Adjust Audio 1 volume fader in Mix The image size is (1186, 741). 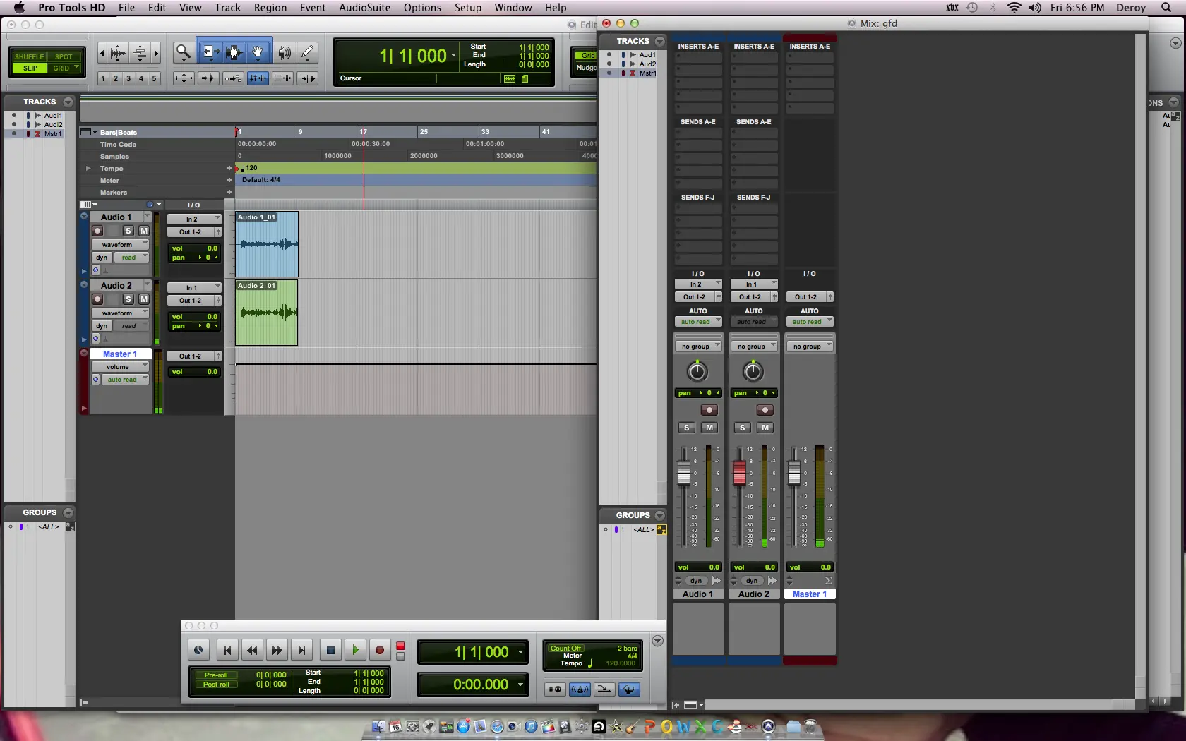pos(683,472)
